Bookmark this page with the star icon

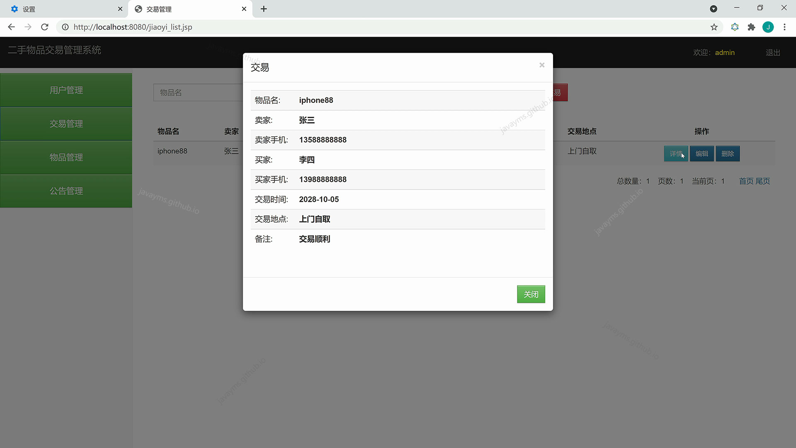pyautogui.click(x=713, y=27)
